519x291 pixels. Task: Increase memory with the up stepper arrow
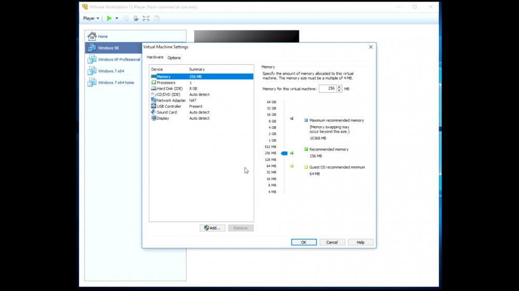(339, 87)
